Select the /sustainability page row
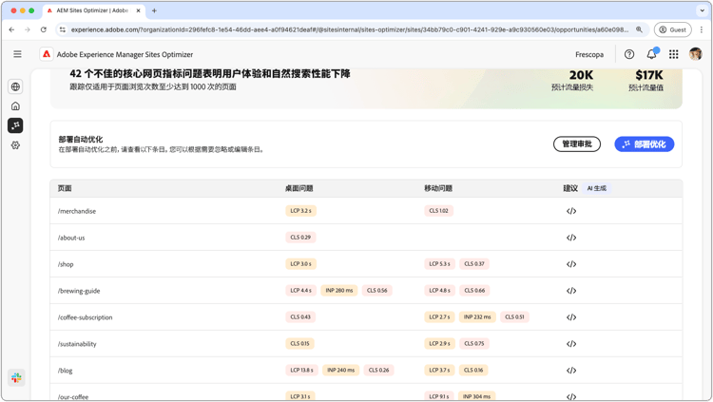 click(x=366, y=344)
